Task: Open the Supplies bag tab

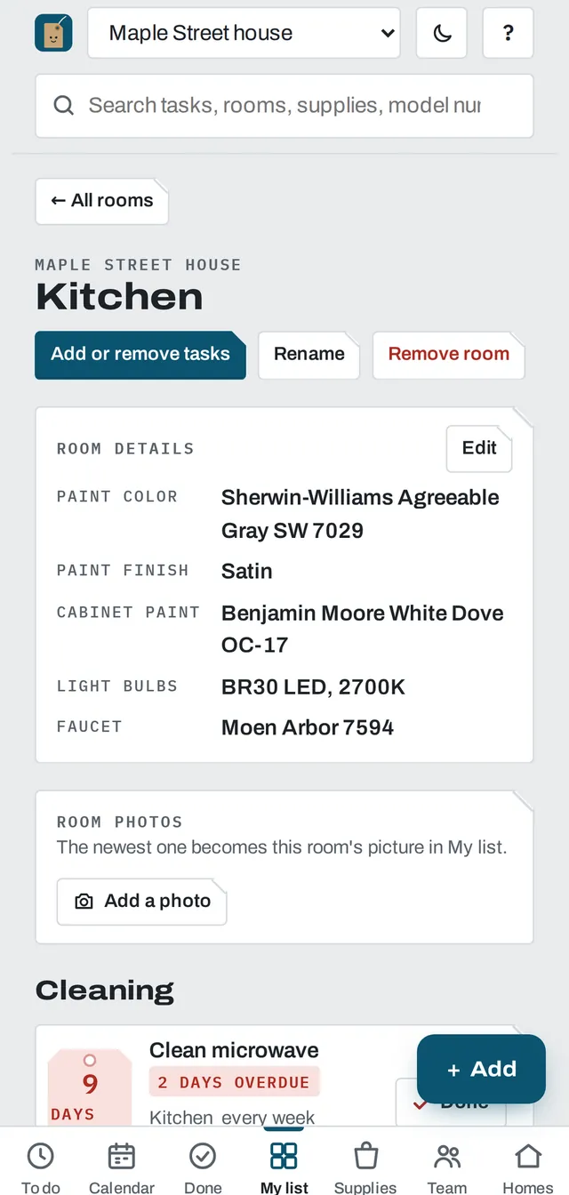Action: coord(365,1167)
